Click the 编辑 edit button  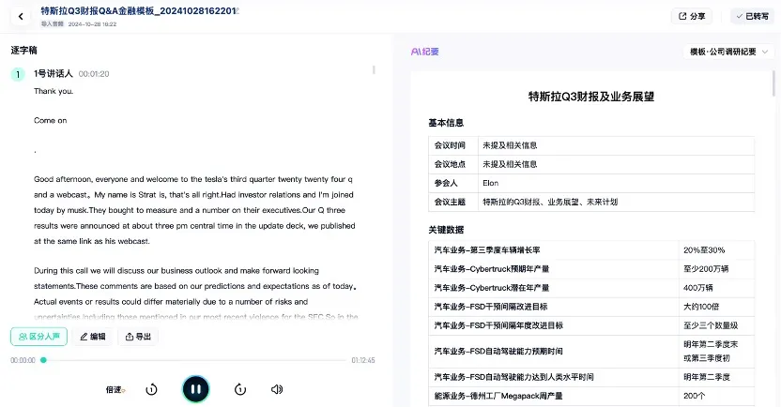click(x=93, y=337)
